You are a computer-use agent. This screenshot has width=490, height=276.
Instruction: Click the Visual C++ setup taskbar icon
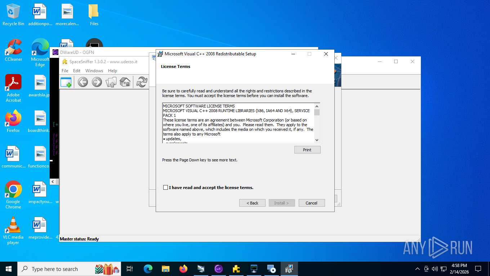pyautogui.click(x=289, y=269)
